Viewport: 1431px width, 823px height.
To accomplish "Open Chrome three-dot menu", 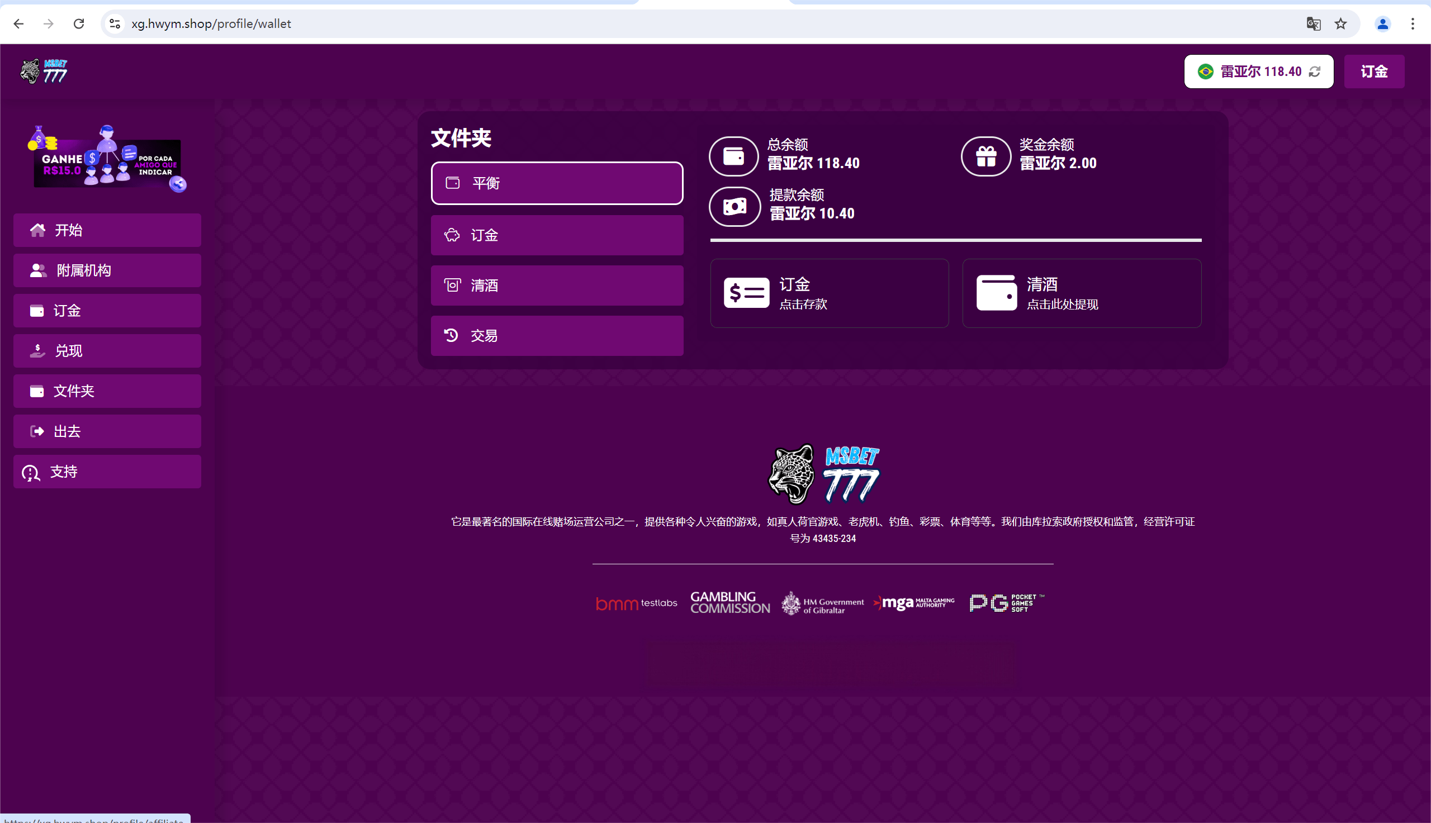I will point(1413,23).
